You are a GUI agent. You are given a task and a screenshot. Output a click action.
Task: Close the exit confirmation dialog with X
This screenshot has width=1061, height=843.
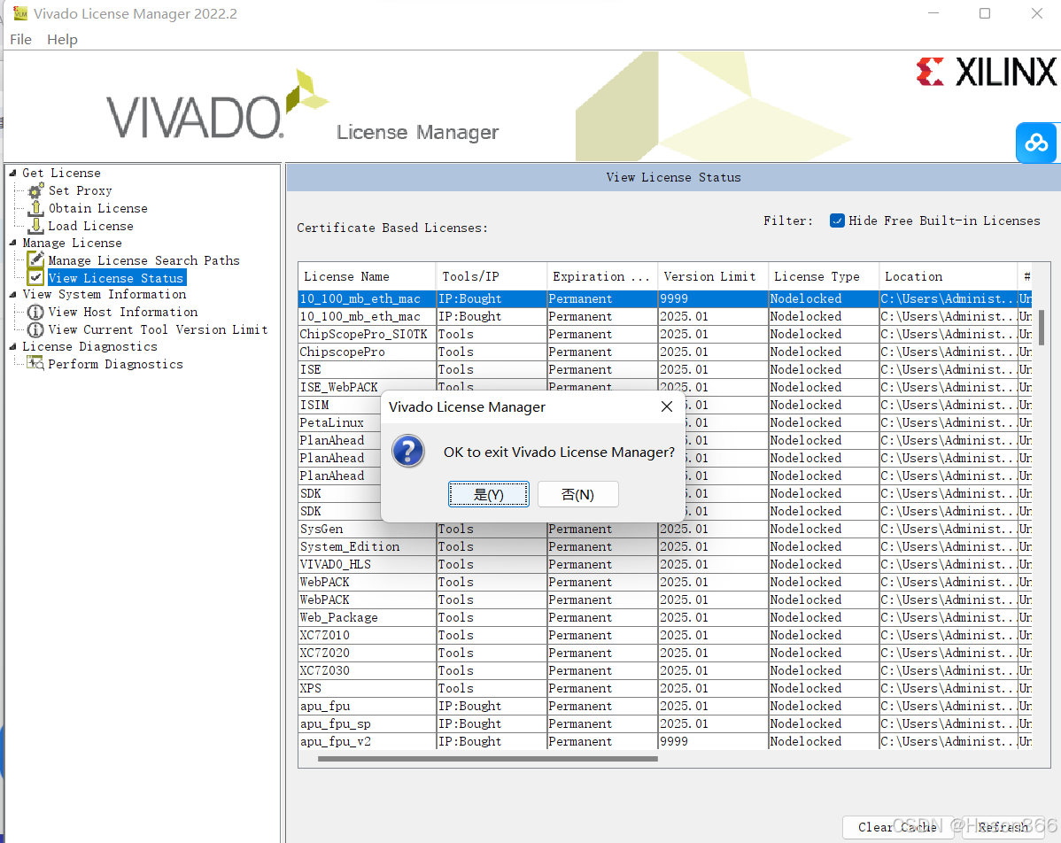pyautogui.click(x=667, y=406)
